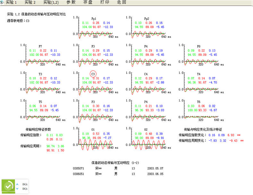Click the F8 electrode waveform chart
The height and width of the screenshot is (195, 253).
[x=201, y=55]
